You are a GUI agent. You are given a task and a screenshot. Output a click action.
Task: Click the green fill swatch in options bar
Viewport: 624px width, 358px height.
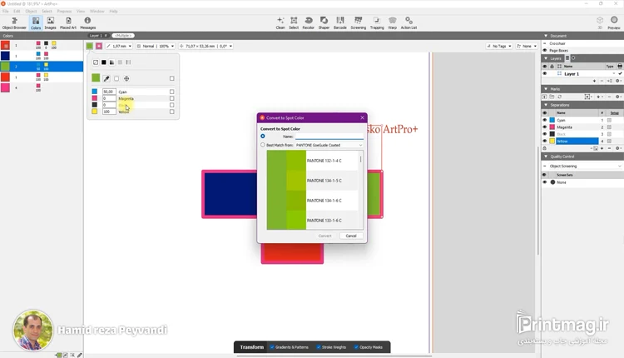click(90, 46)
